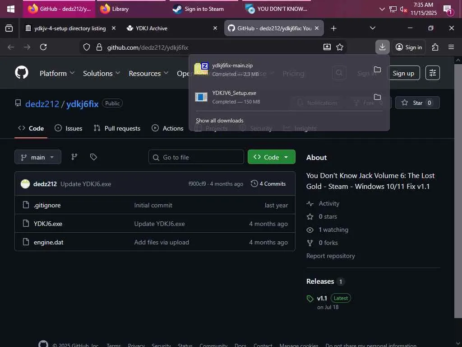Go to the GitHub homepage logo
Screen dimensions: 462x347
(x=22, y=73)
